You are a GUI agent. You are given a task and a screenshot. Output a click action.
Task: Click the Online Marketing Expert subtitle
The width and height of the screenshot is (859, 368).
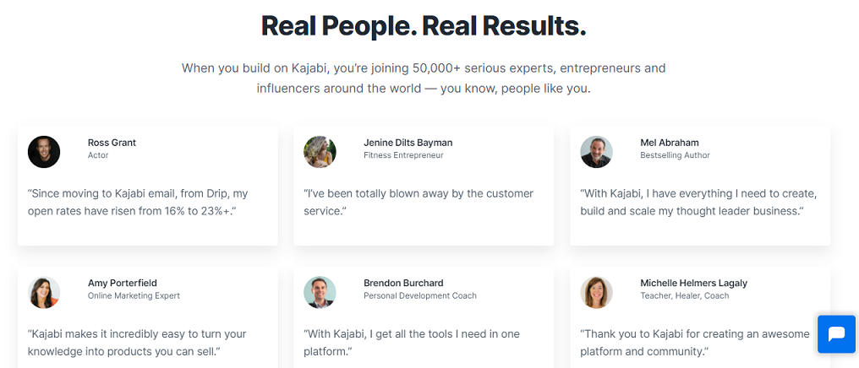[x=134, y=295]
